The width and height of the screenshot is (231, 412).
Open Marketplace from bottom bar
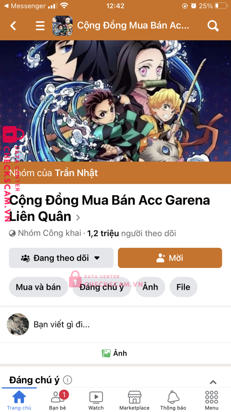pos(134,397)
